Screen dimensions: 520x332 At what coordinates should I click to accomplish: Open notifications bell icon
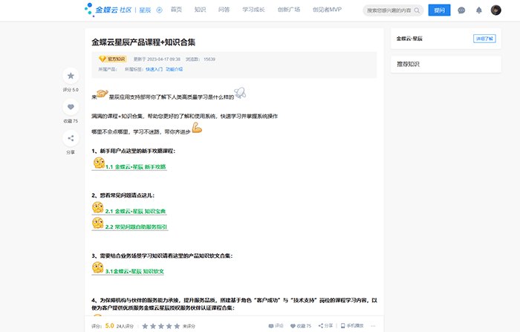click(479, 10)
